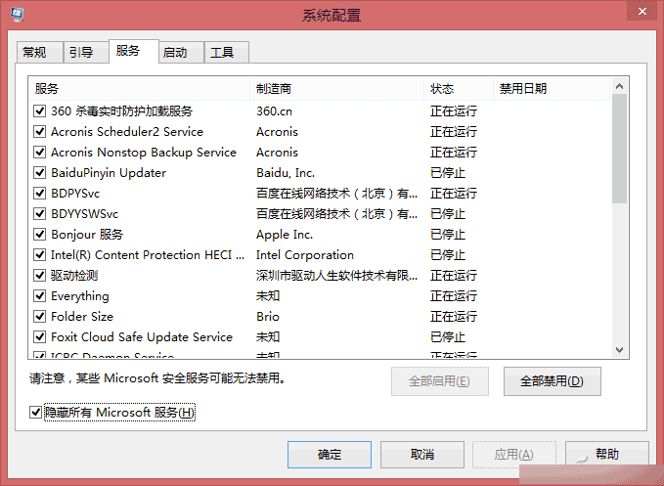Select the 360.cn manufacturer cell
Image resolution: width=664 pixels, height=486 pixels.
pyautogui.click(x=274, y=111)
